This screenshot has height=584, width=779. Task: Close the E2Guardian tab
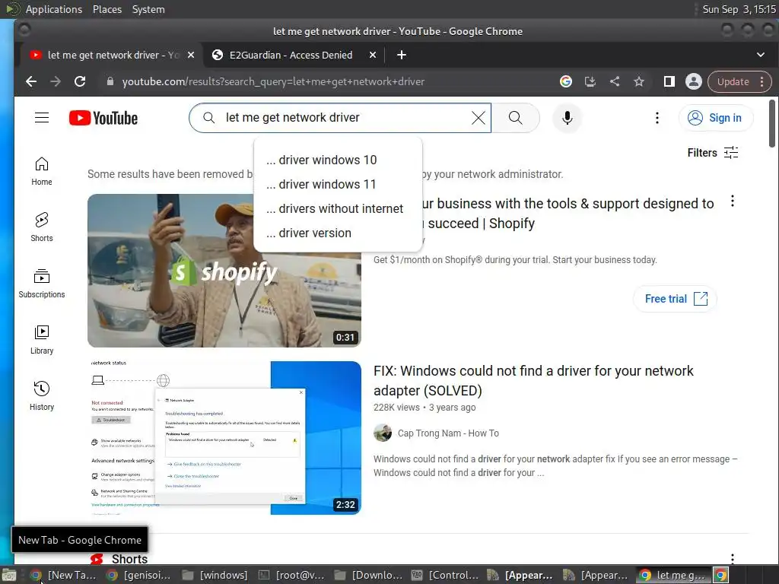[373, 55]
